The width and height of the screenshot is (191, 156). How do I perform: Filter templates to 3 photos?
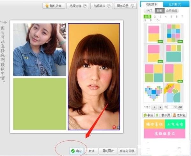click(160, 17)
